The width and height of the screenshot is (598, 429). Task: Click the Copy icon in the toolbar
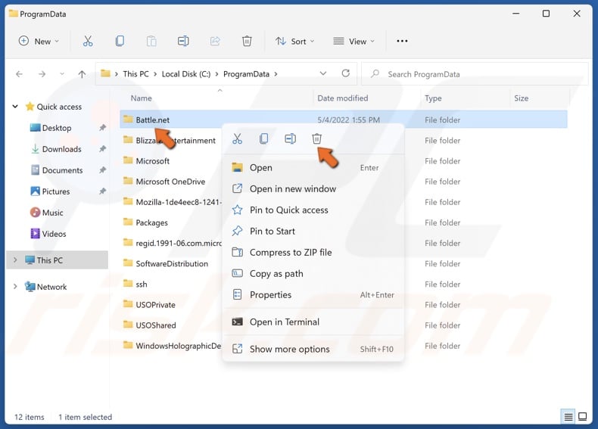coord(120,41)
